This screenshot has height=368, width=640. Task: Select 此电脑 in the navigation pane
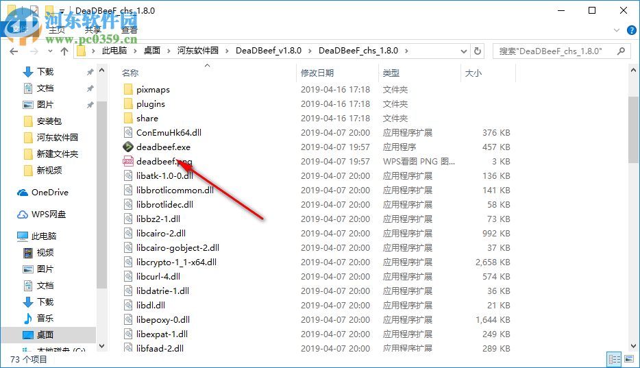pos(37,236)
